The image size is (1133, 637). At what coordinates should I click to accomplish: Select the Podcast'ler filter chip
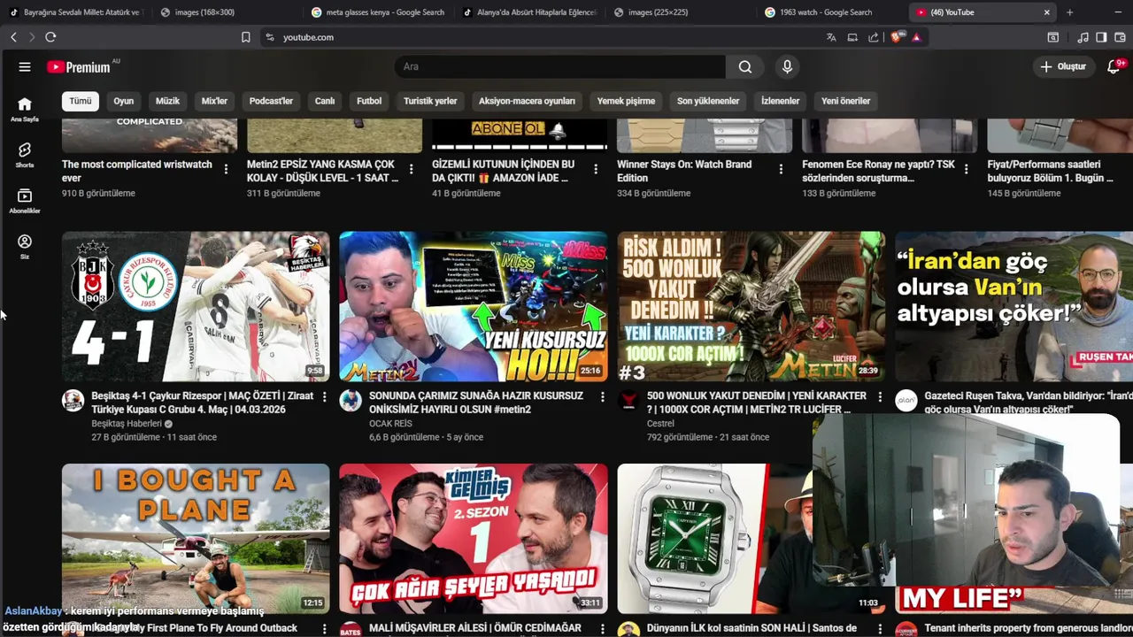click(271, 101)
